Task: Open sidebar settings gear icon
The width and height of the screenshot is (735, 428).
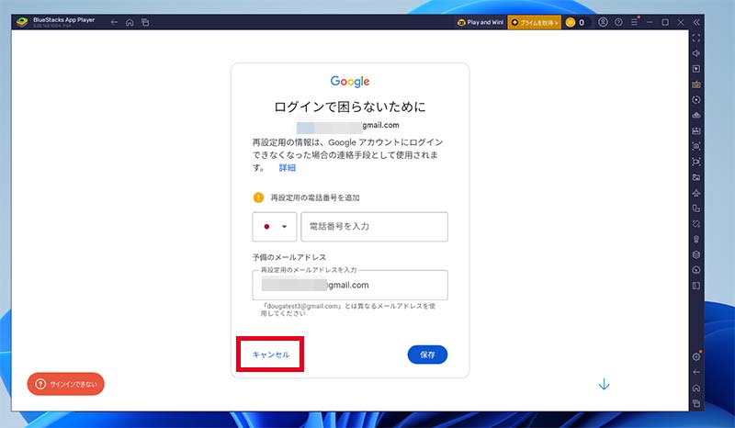Action: coord(696,356)
